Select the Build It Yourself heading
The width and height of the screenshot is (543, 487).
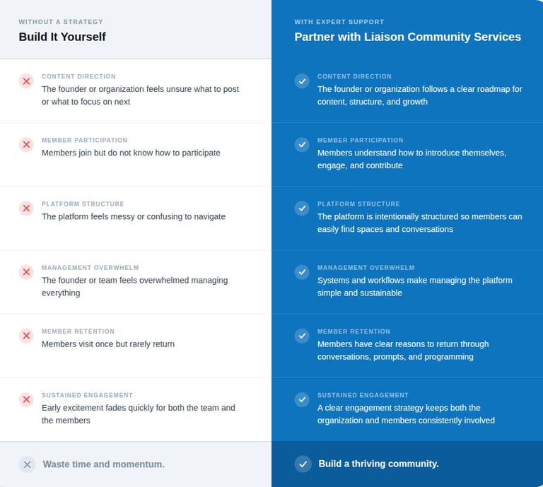click(62, 37)
